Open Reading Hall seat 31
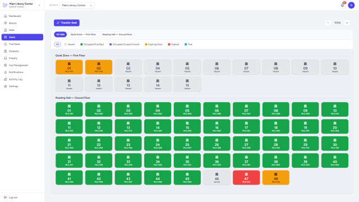 coord(69,160)
